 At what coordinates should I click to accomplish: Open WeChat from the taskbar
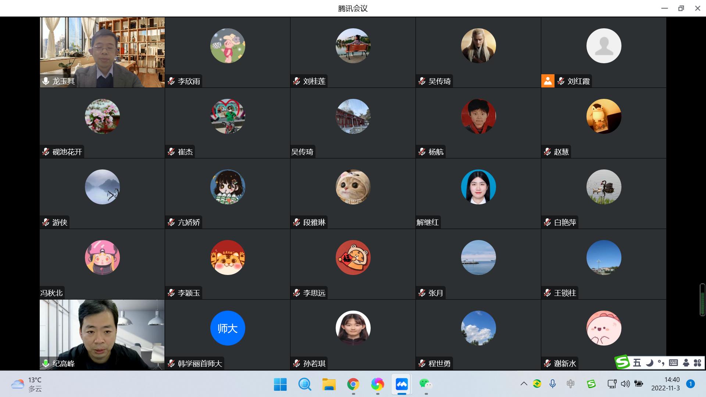pyautogui.click(x=426, y=385)
